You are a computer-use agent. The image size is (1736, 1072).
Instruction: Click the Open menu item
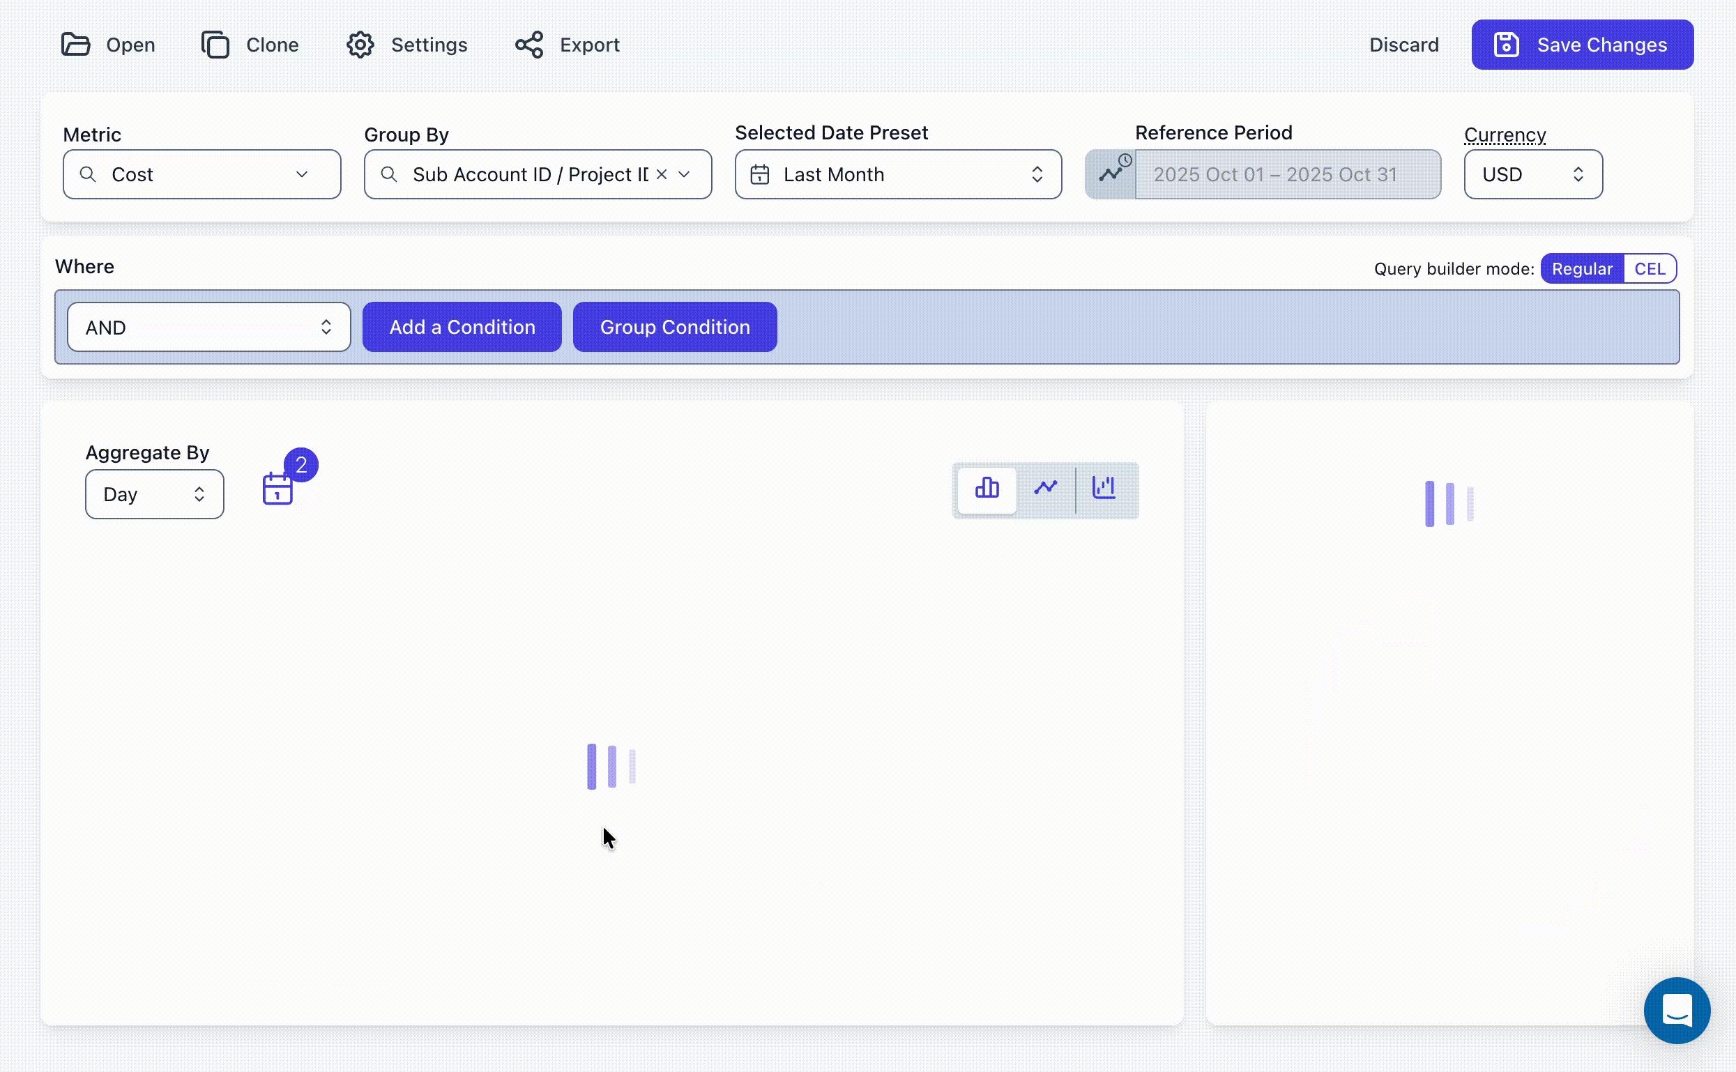point(108,44)
